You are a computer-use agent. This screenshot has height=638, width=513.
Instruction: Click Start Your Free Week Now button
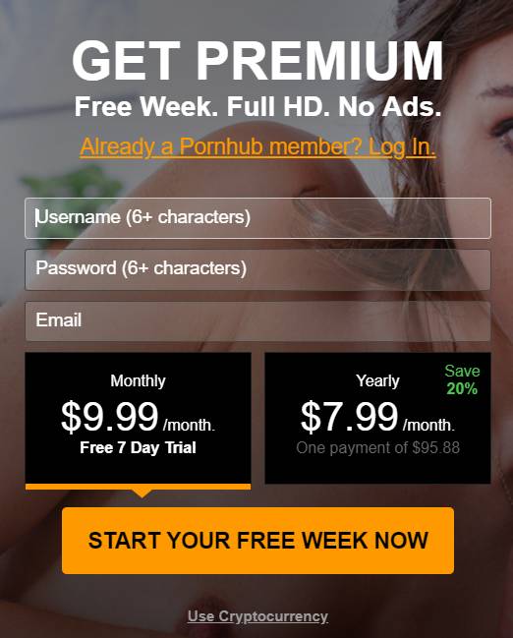pos(257,541)
